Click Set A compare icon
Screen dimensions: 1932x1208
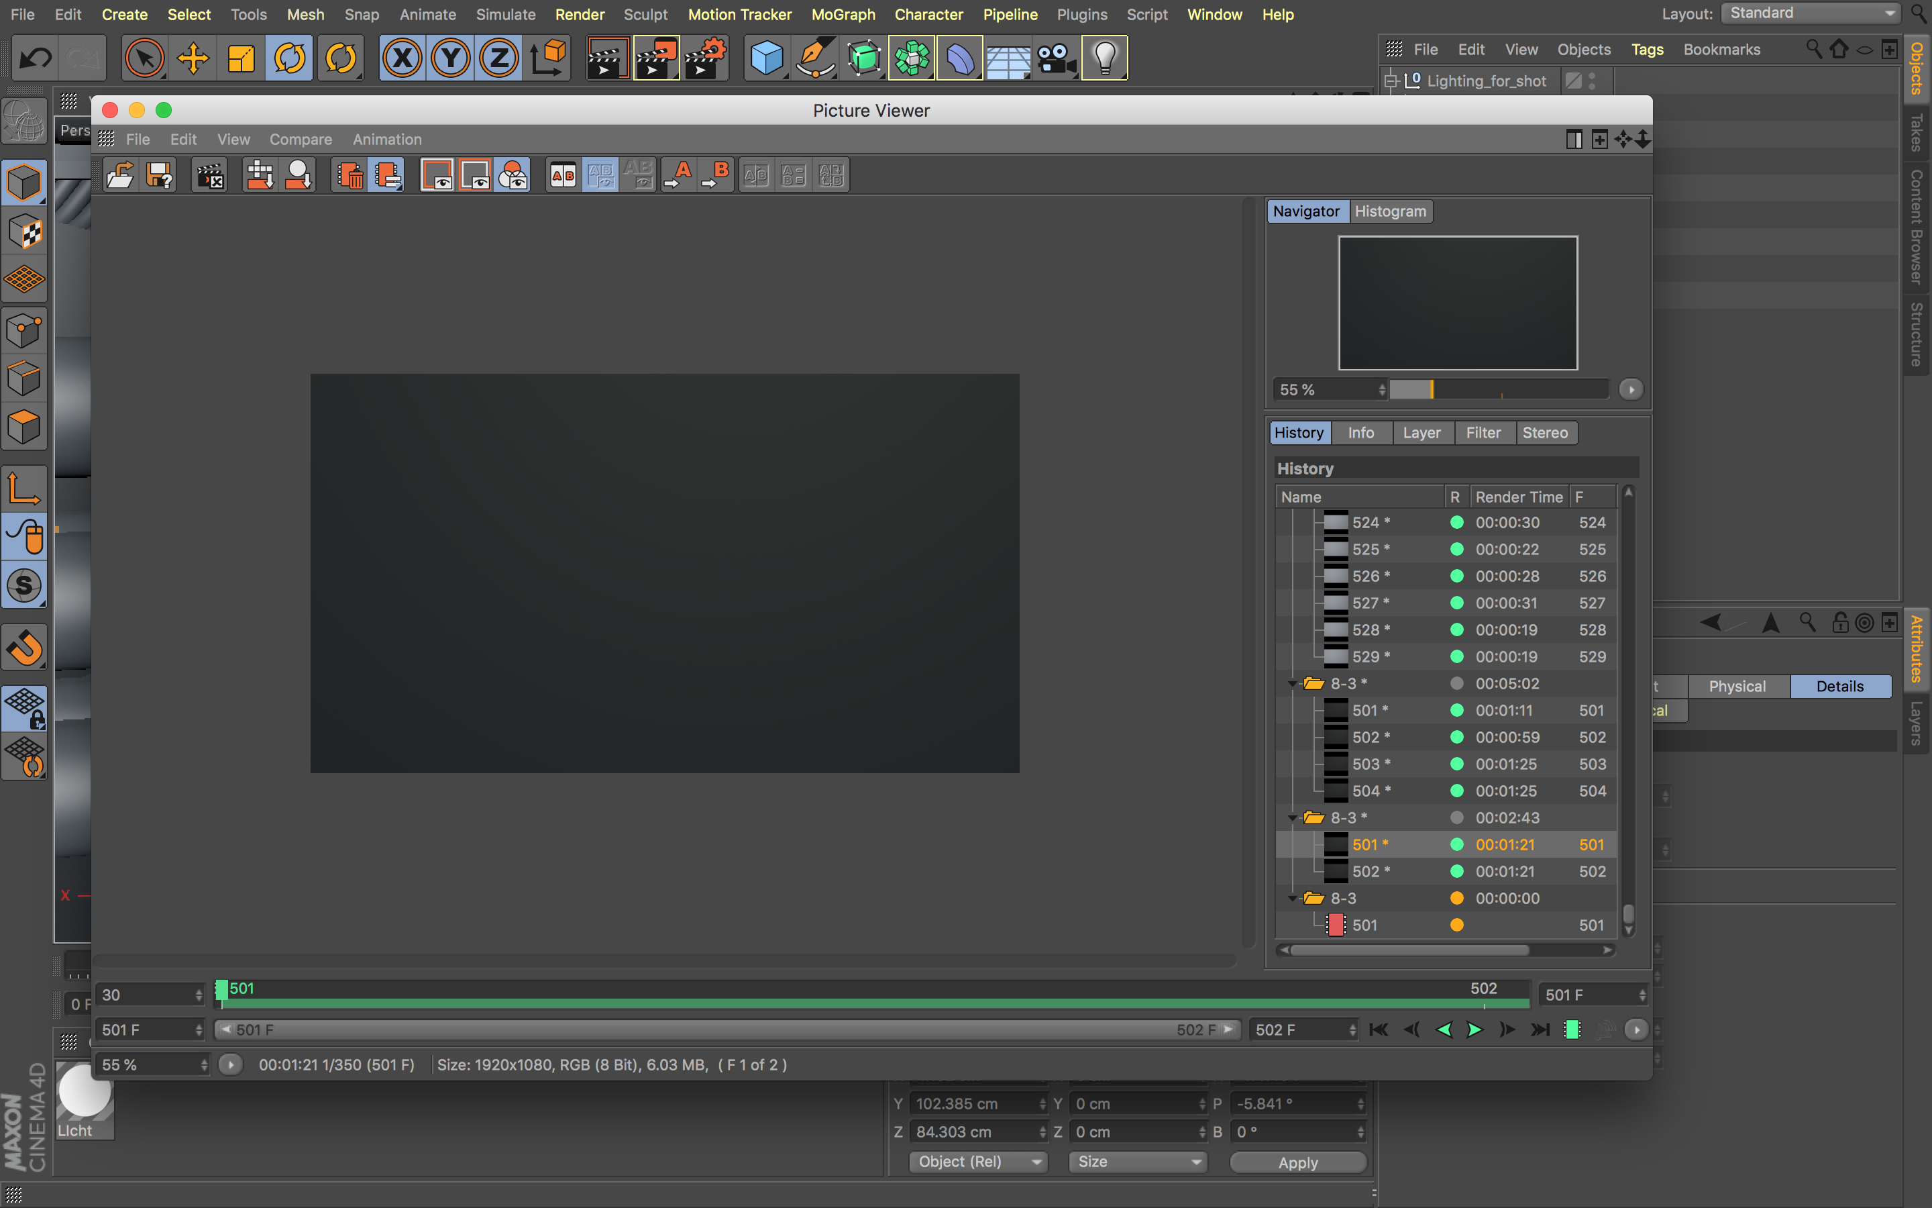pyautogui.click(x=680, y=175)
